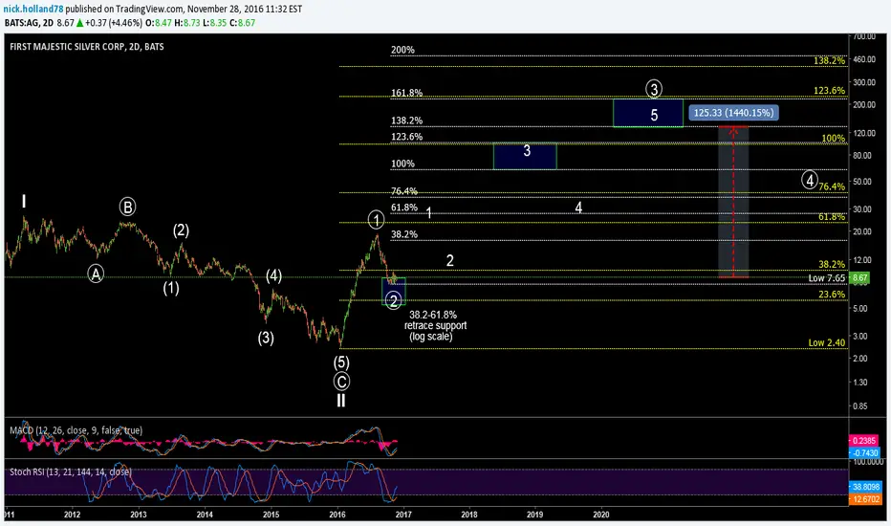891x526 pixels.
Task: Click the 2013 year on the time axis
Action: pyautogui.click(x=138, y=515)
